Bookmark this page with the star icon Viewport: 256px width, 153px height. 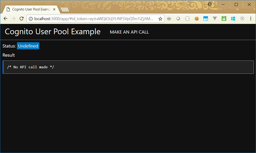(160, 18)
